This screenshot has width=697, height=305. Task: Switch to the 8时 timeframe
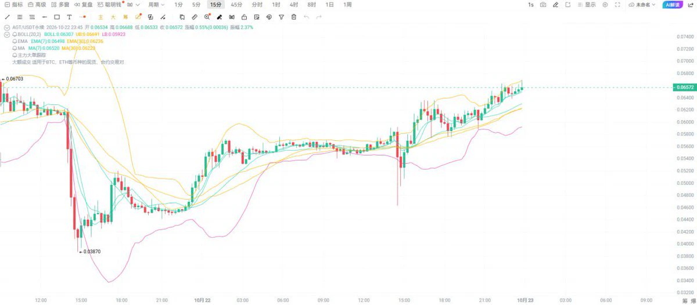coord(311,5)
